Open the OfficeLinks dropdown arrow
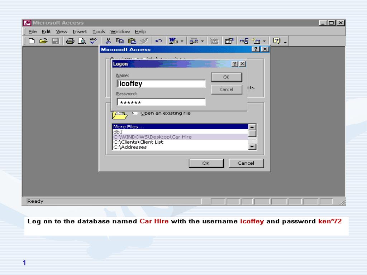The height and width of the screenshot is (275, 367). (x=182, y=42)
